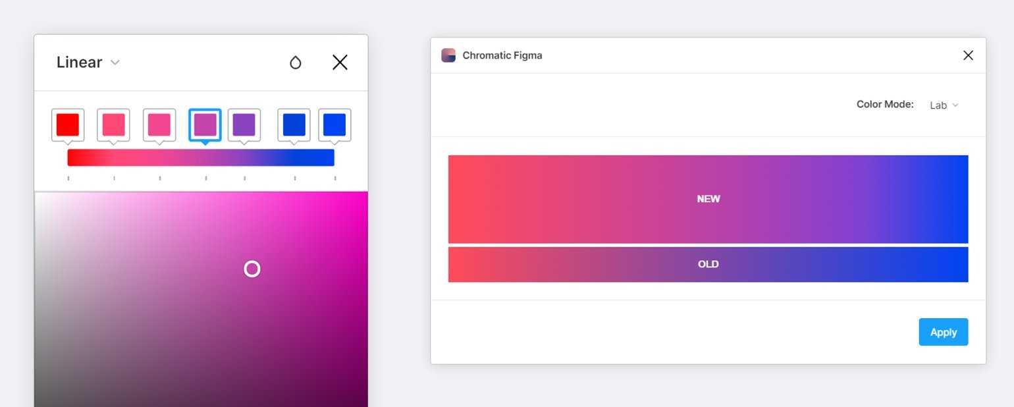Select the coral pink gradient stop
The width and height of the screenshot is (1014, 407).
pyautogui.click(x=113, y=124)
